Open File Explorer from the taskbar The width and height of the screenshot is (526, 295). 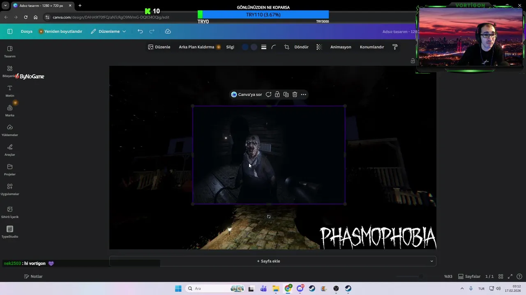[276, 288]
